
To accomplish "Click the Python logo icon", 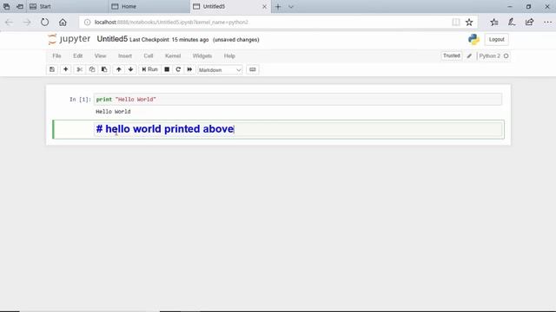I will (x=473, y=39).
